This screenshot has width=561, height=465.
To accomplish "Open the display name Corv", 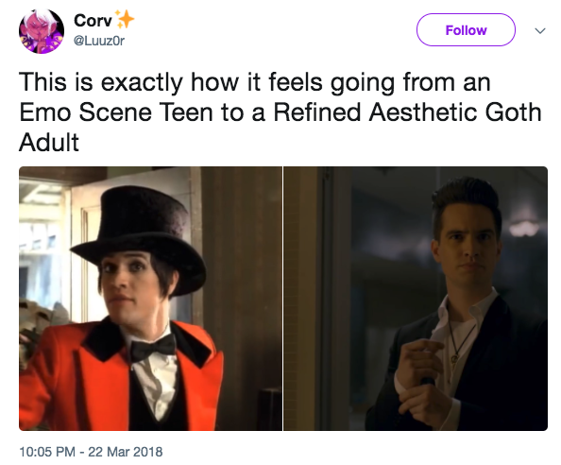I will pyautogui.click(x=93, y=20).
